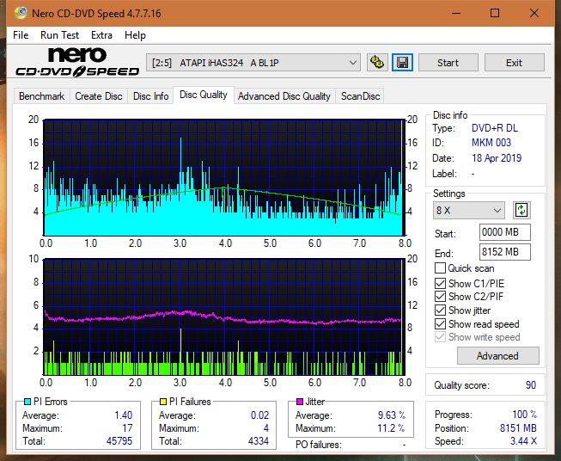Click the PI Errors total 45795

click(119, 440)
